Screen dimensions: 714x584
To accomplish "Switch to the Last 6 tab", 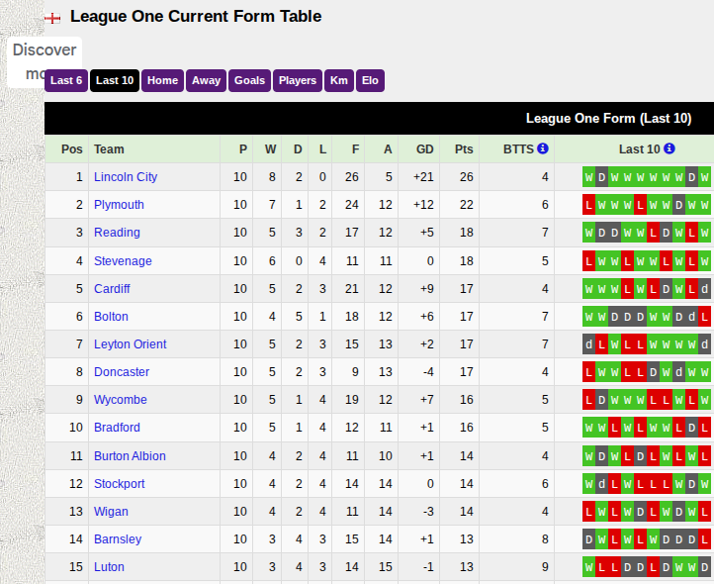I will tap(66, 80).
